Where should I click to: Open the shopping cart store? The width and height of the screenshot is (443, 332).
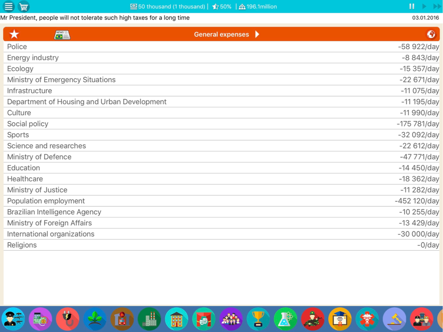pos(24,6)
